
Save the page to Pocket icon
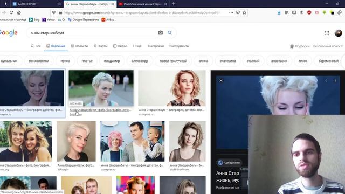[238, 12]
